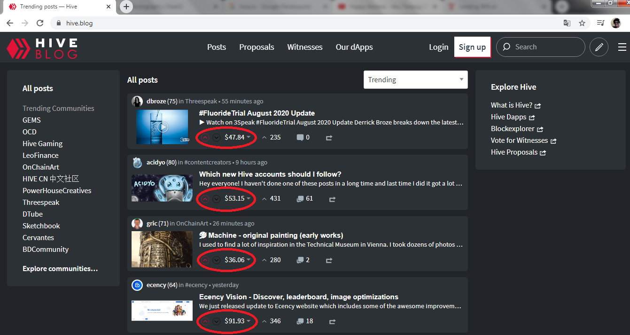The height and width of the screenshot is (335, 630).
Task: Reblog the Machine original painting post
Action: point(329,260)
